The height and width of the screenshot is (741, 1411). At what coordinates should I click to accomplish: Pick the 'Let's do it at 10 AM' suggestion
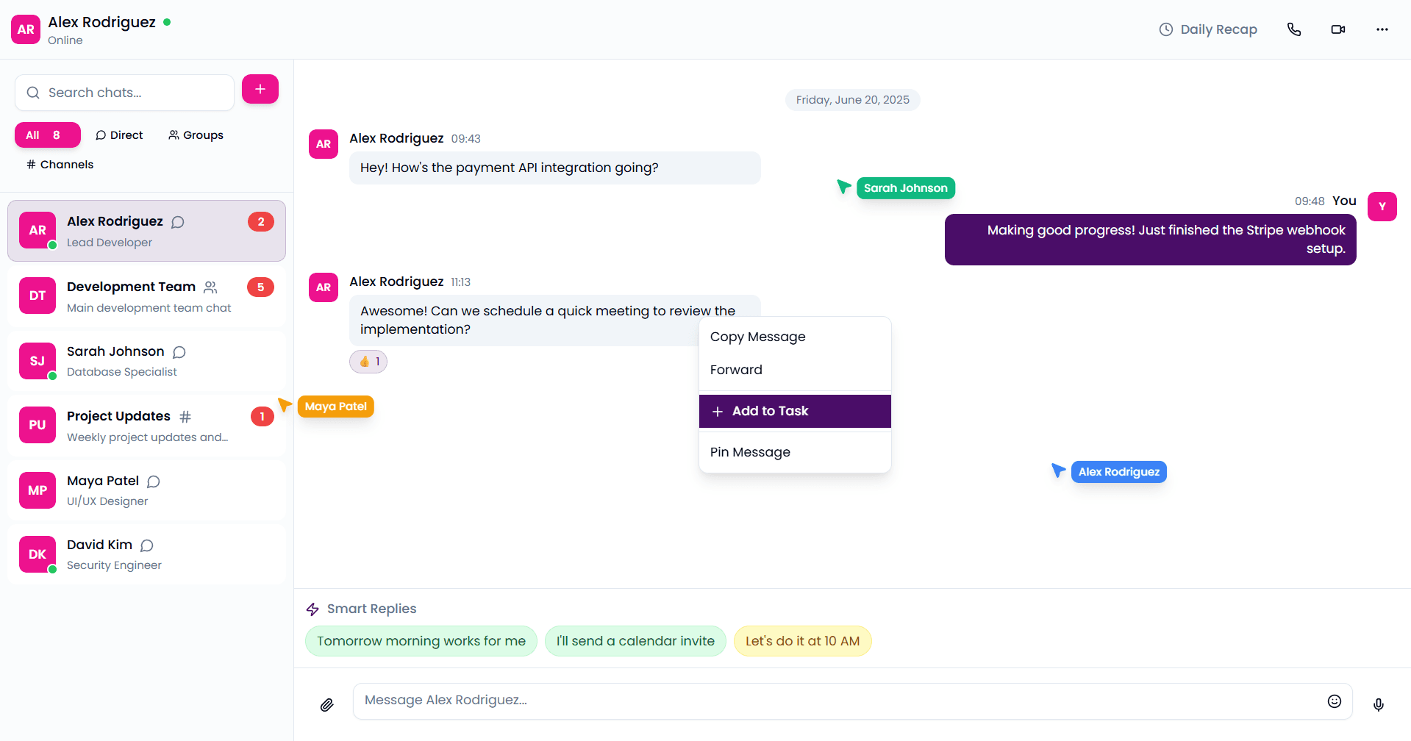pos(802,640)
